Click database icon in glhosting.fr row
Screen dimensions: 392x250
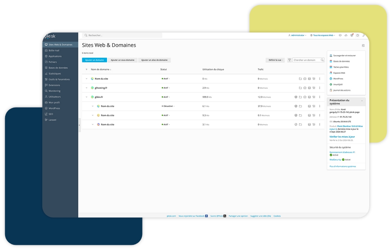tap(309, 88)
